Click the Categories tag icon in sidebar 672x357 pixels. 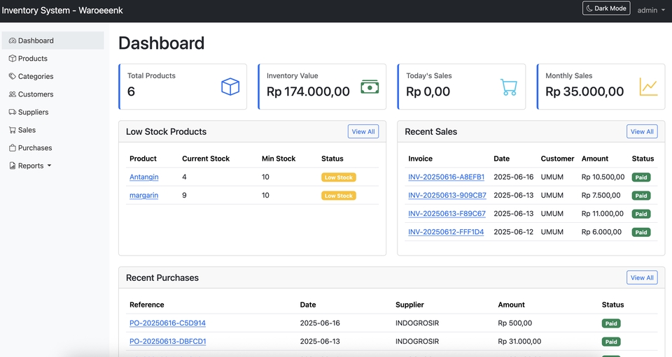12,76
